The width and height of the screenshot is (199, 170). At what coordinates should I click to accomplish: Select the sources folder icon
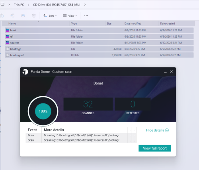(8, 43)
